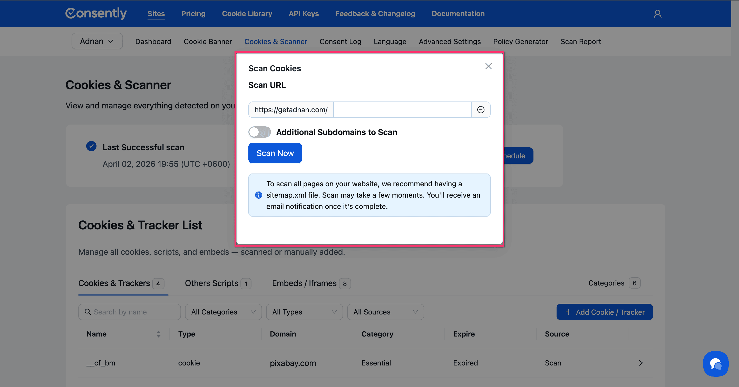739x387 pixels.
Task: Open the Adnan site selector dropdown
Action: coord(97,41)
